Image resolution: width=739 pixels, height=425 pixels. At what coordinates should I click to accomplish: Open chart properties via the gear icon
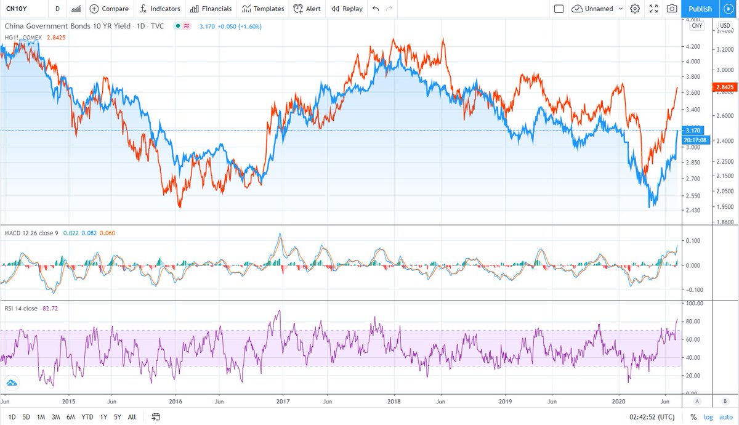point(635,9)
